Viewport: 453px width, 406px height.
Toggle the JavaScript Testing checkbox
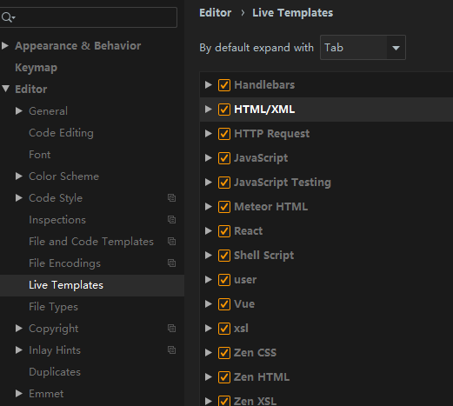click(224, 183)
